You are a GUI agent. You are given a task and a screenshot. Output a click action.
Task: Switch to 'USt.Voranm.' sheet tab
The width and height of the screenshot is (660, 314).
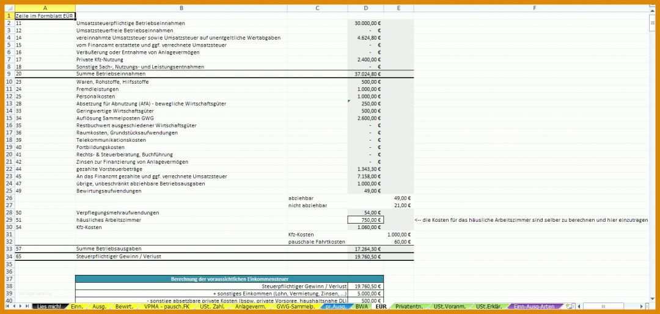(449, 307)
